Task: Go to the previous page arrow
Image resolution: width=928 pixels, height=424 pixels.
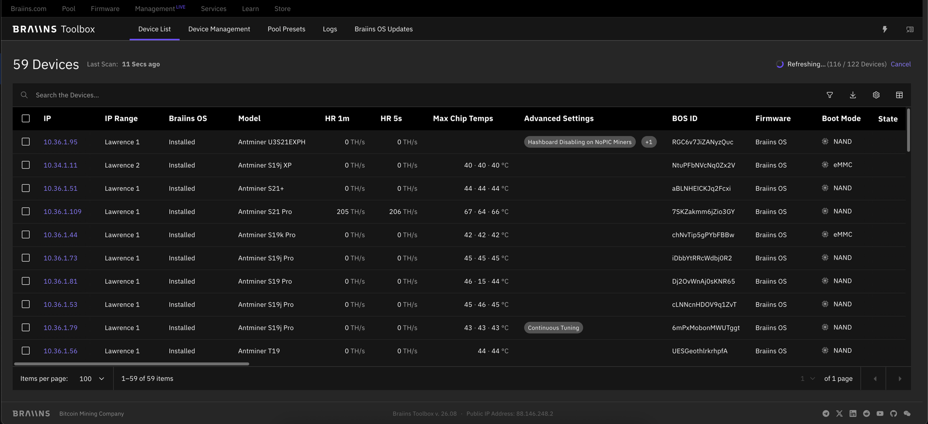Action: (875, 378)
